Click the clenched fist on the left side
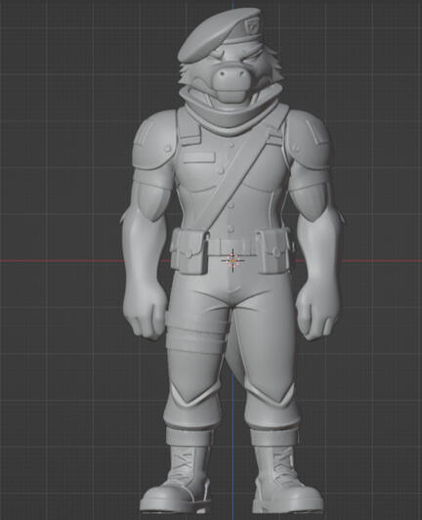 point(146,313)
